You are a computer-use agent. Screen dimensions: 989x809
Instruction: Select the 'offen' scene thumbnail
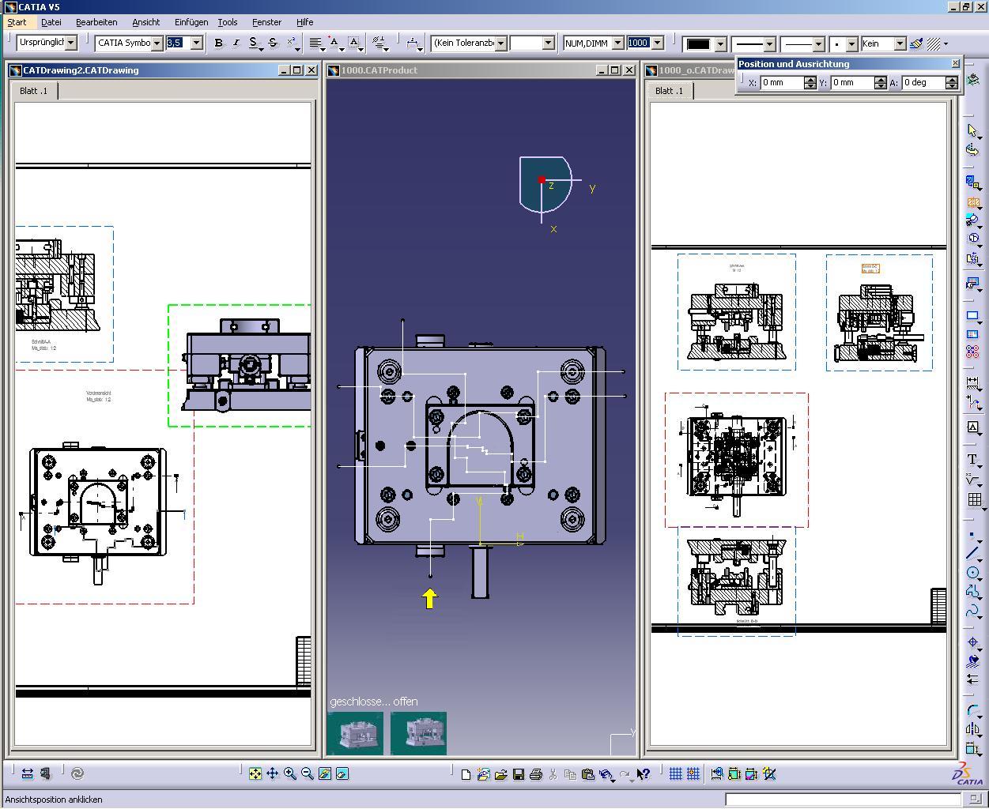coord(419,733)
